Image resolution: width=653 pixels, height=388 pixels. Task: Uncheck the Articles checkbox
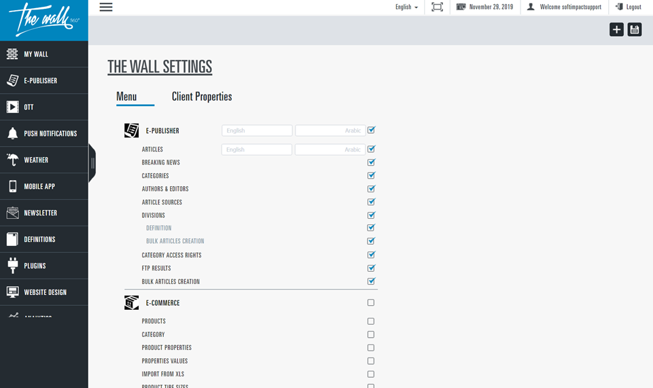point(371,149)
